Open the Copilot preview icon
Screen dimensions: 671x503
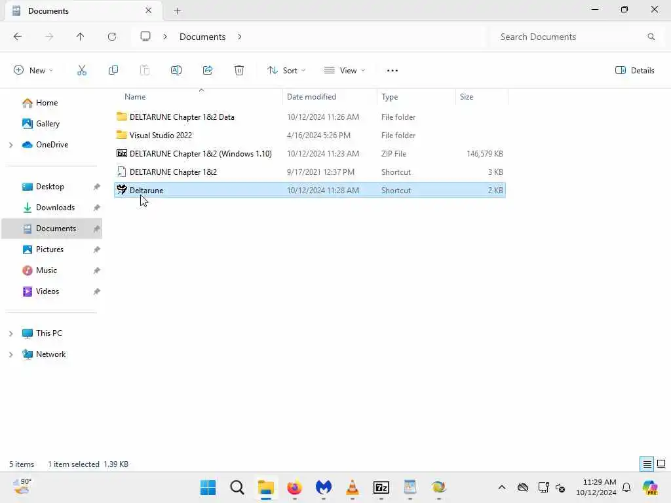650,487
